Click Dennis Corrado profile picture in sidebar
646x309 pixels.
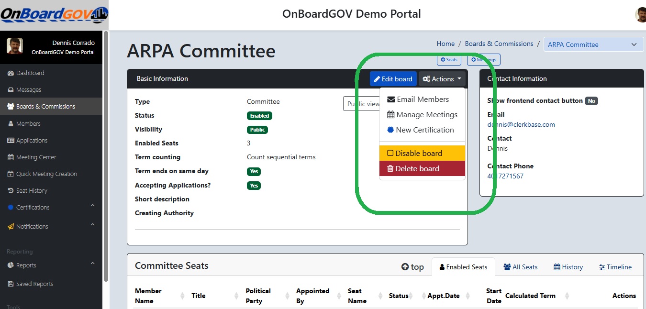click(x=15, y=46)
